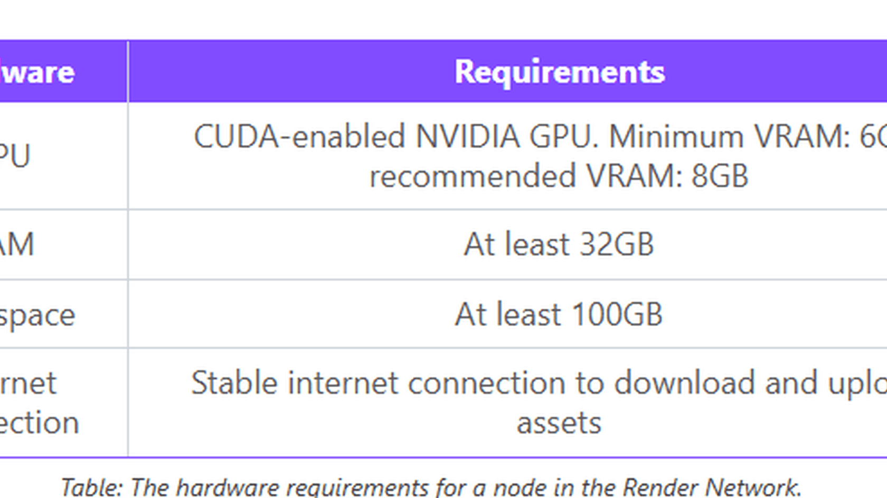Image resolution: width=887 pixels, height=498 pixels.
Task: Click the word "CUDA-enabled" in the table
Action: pyautogui.click(x=299, y=137)
